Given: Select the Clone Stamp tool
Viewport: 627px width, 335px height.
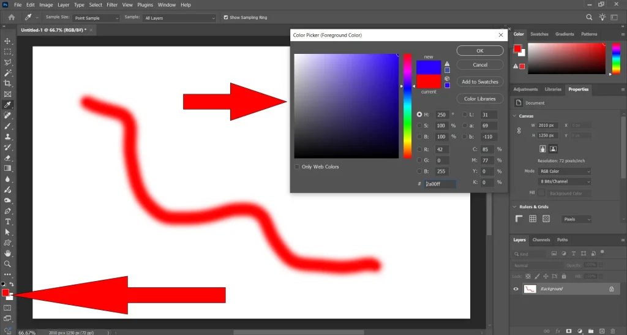Looking at the screenshot, I should pyautogui.click(x=7, y=137).
